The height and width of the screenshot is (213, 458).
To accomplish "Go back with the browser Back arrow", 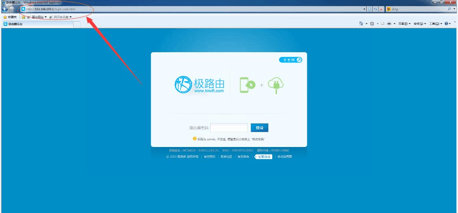I will (x=4, y=9).
